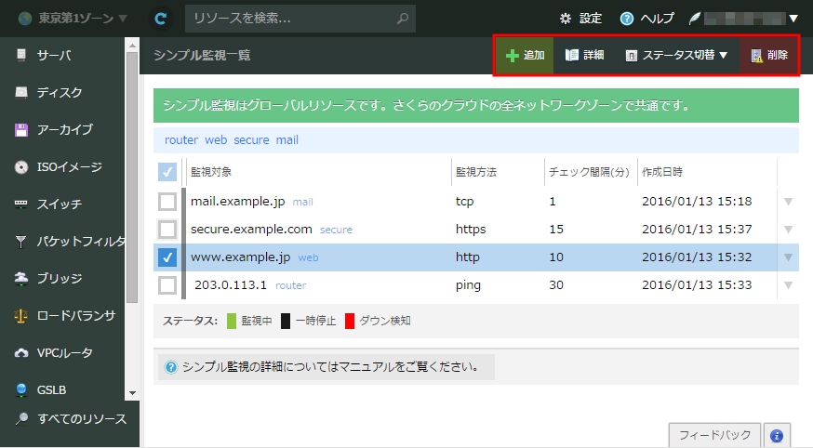Toggle the select-all checkbox in table header
This screenshot has height=448, width=813.
click(x=167, y=172)
